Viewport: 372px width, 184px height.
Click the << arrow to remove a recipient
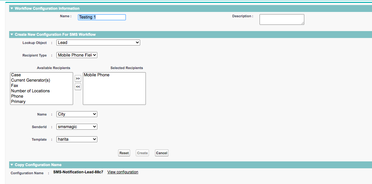pos(78,86)
